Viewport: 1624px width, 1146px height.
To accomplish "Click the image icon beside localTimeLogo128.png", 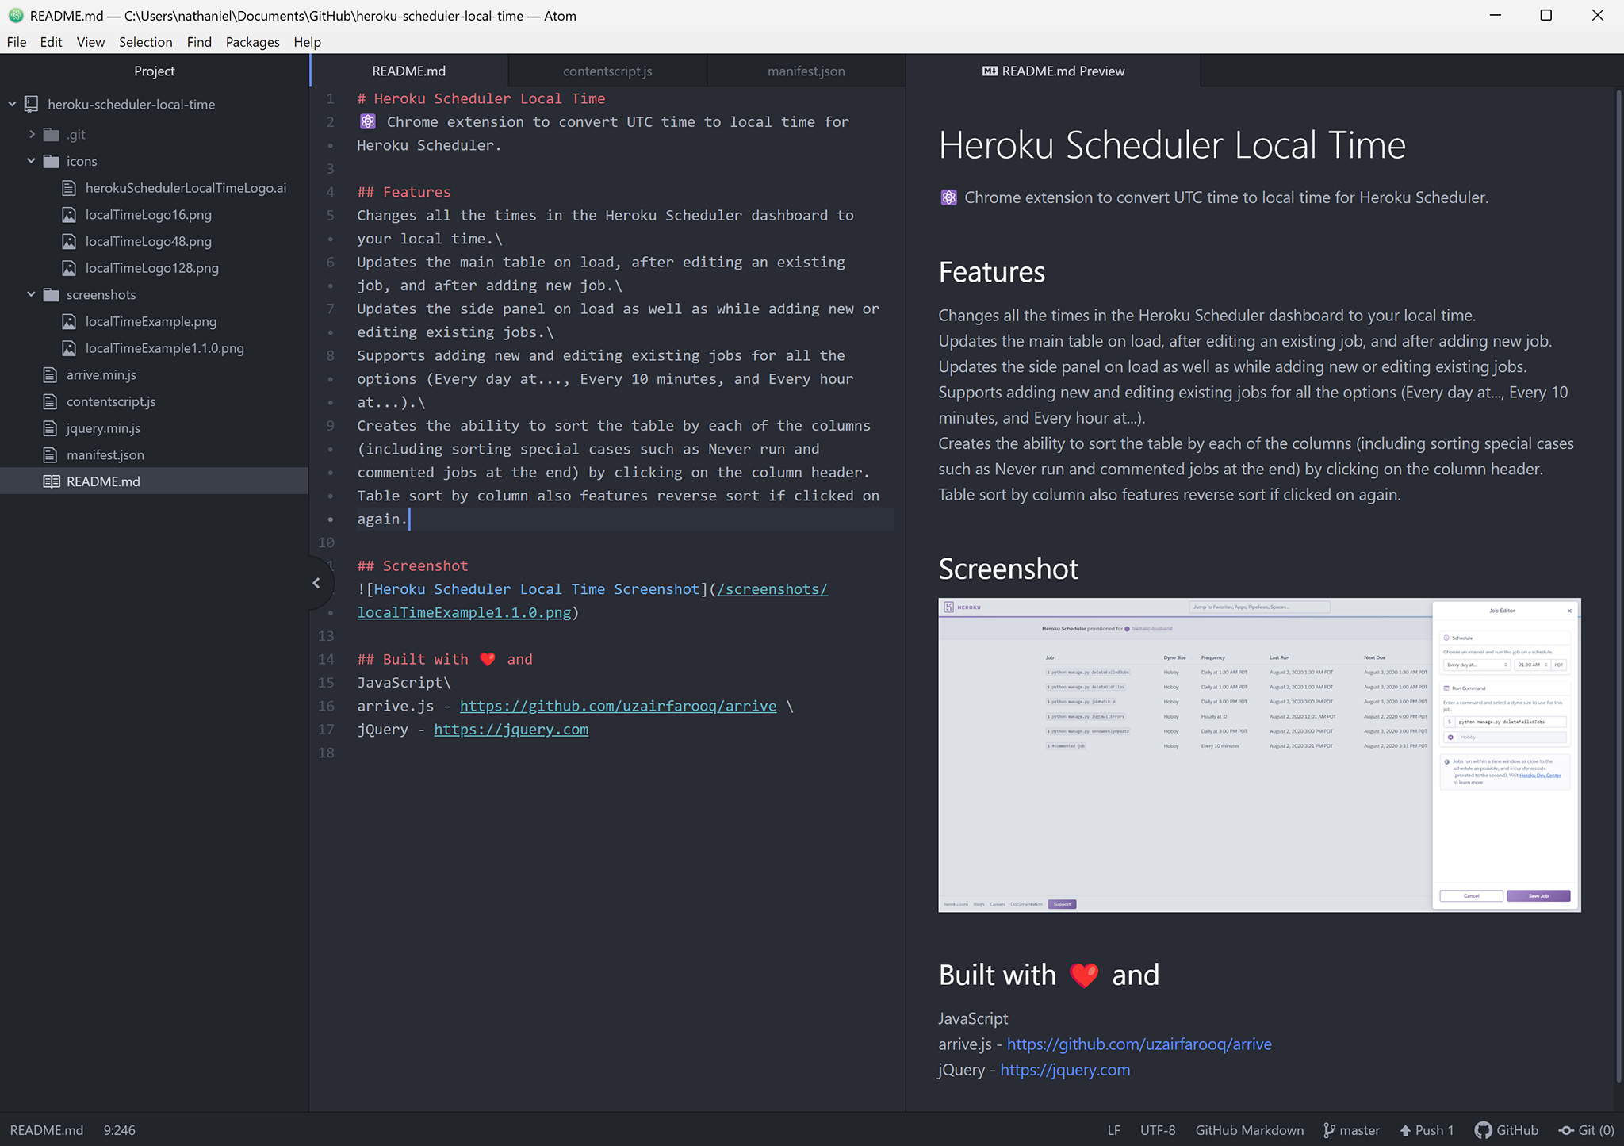I will coord(69,268).
